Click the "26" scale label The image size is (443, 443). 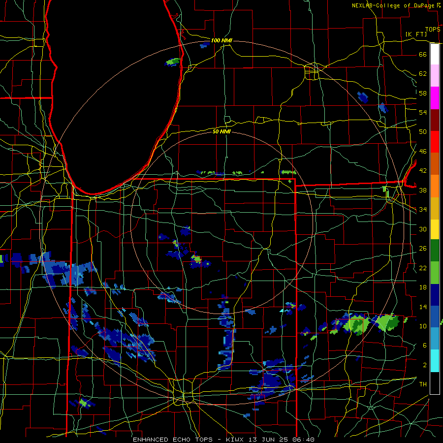(x=423, y=249)
